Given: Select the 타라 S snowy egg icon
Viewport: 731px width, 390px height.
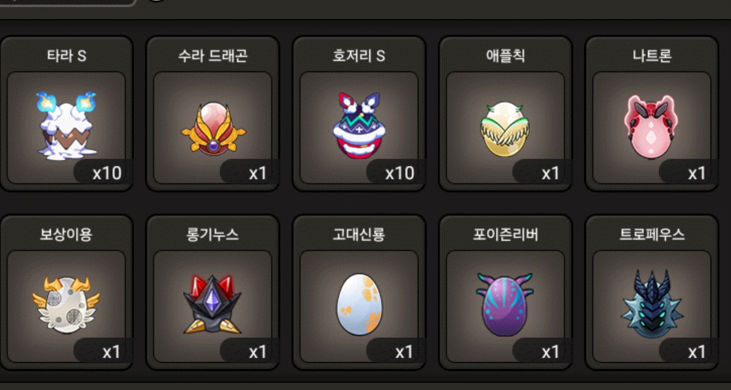Looking at the screenshot, I should [x=67, y=126].
